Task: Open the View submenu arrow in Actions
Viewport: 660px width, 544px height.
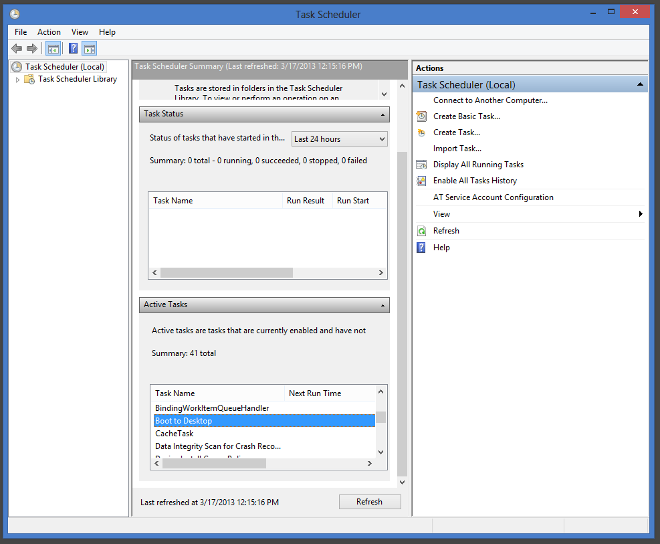Action: pos(641,214)
